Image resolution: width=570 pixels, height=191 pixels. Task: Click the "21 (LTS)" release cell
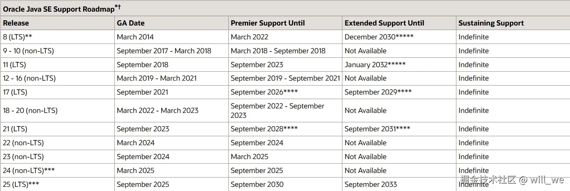click(15, 129)
